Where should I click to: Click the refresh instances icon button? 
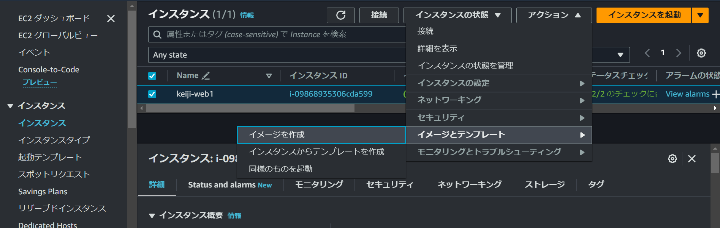[x=341, y=15]
